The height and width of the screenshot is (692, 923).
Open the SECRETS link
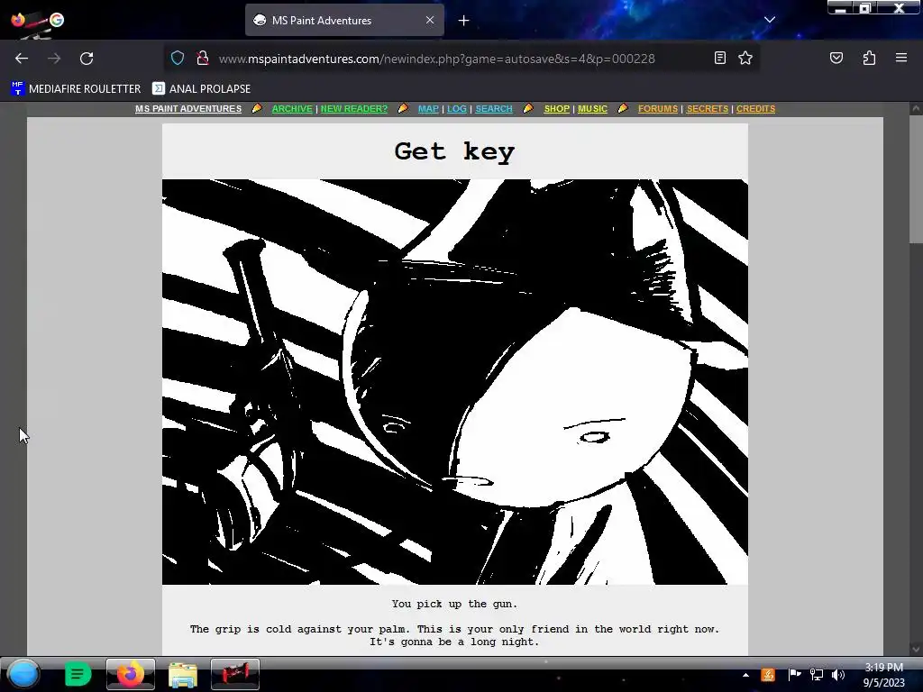pos(708,109)
